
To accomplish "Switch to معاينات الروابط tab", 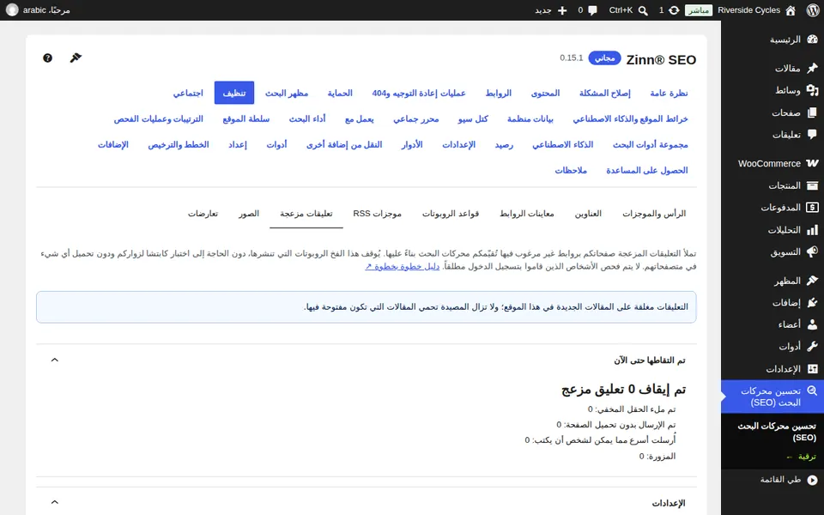I will [x=526, y=214].
